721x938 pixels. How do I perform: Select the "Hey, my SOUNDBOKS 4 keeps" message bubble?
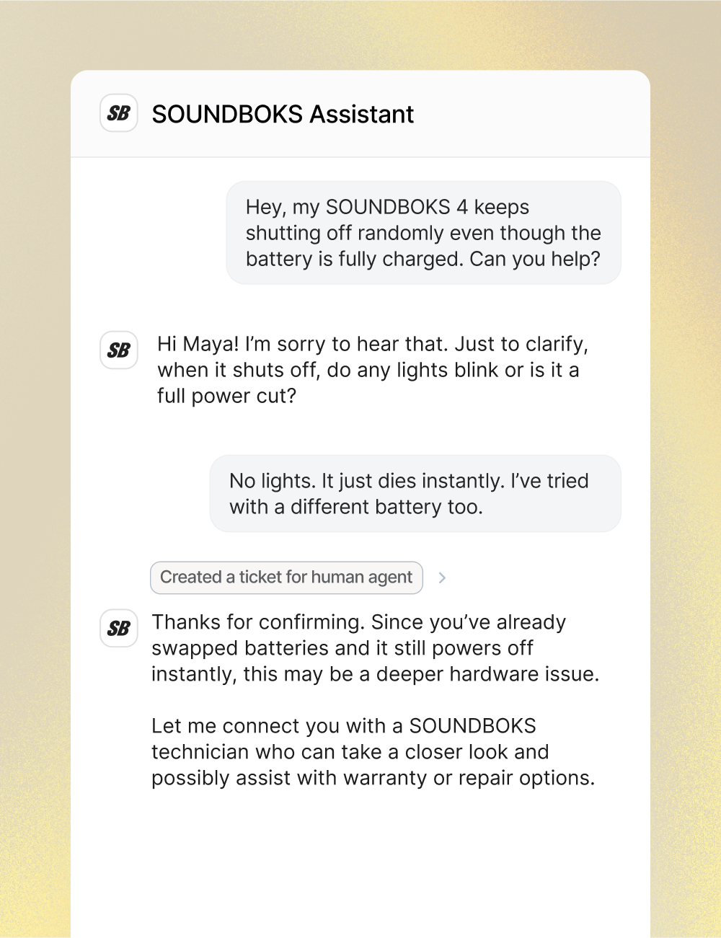[x=423, y=232]
